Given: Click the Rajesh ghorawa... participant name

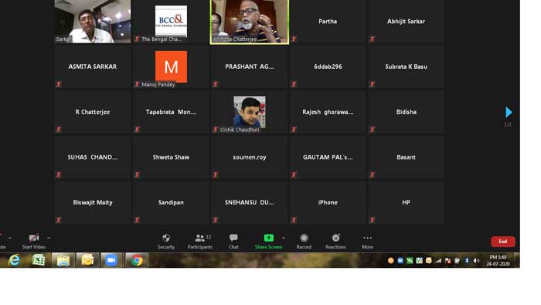Looking at the screenshot, I should point(328,112).
